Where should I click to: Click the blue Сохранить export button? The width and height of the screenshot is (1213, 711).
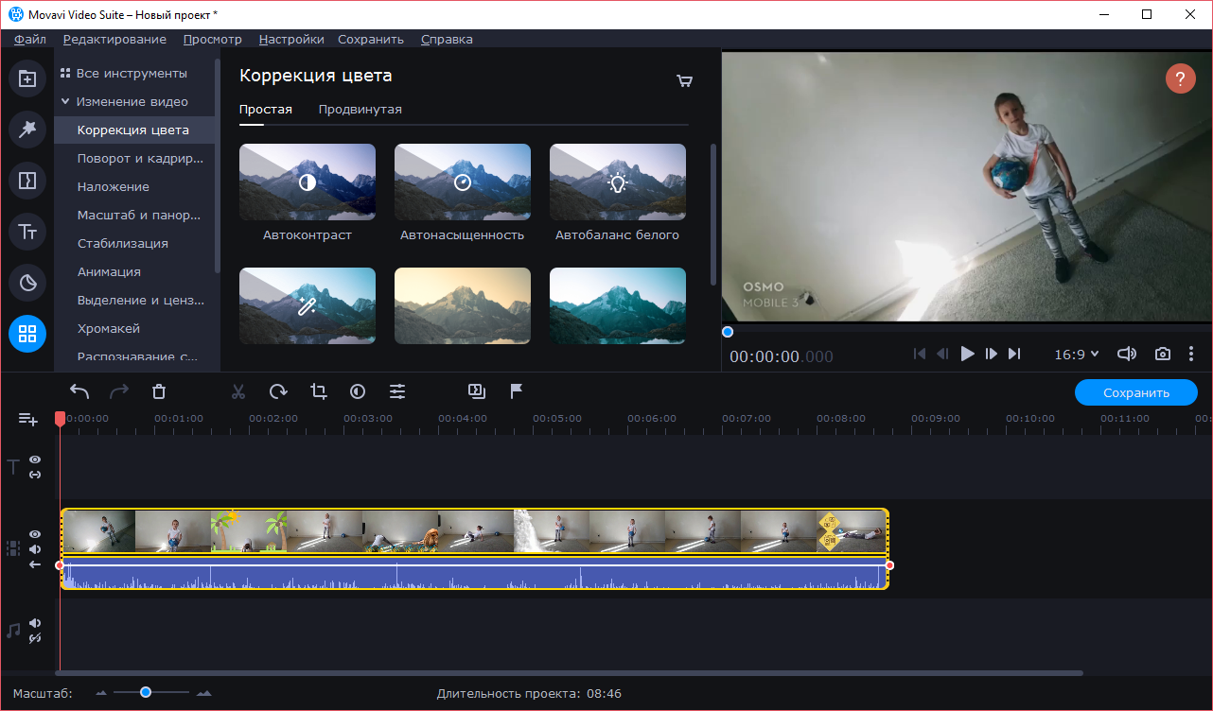pyautogui.click(x=1135, y=392)
